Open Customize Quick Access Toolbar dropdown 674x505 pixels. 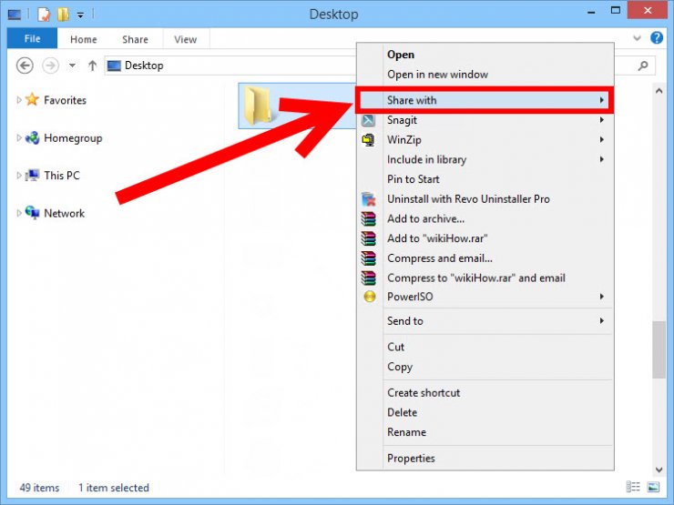coord(80,15)
